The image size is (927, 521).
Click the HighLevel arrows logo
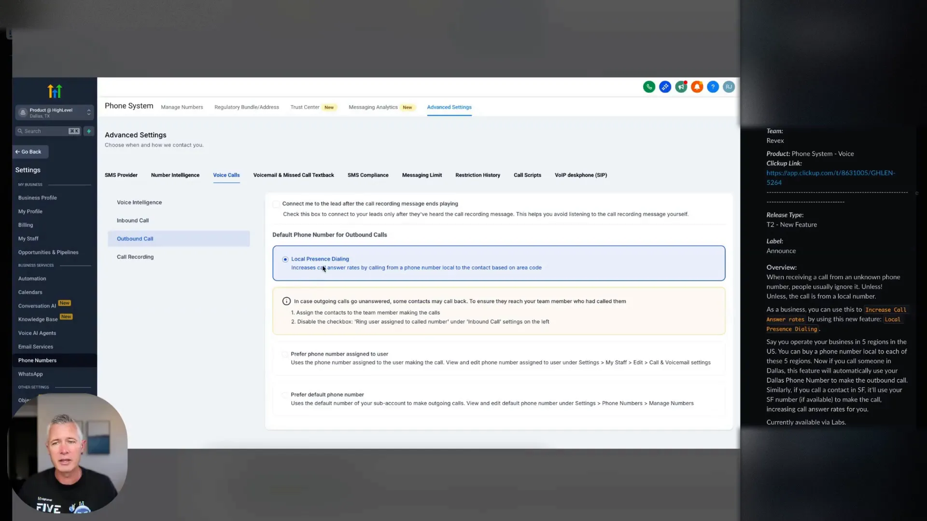pos(55,91)
